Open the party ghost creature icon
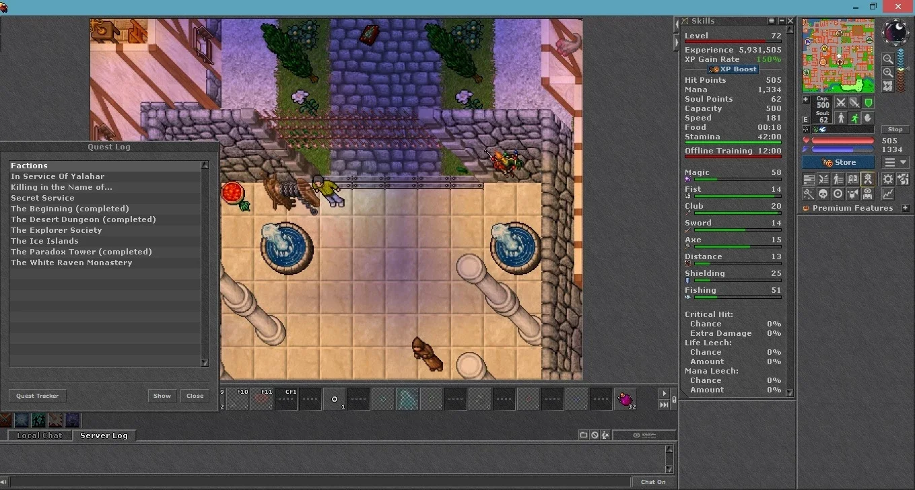 click(x=852, y=194)
